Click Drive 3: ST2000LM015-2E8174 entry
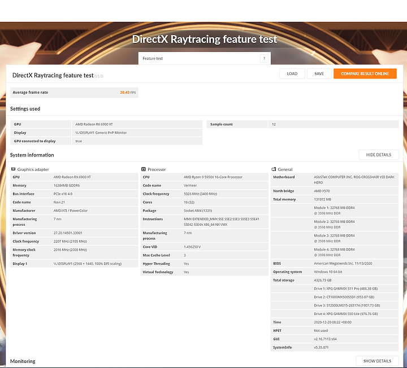This screenshot has height=368, width=407. tap(347, 305)
